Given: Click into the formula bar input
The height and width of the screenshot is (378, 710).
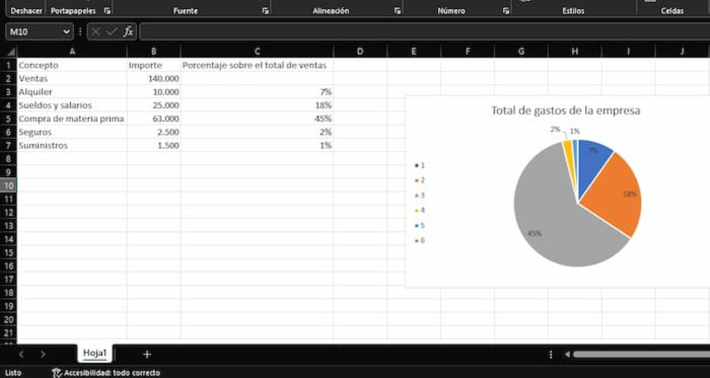Looking at the screenshot, I should [424, 32].
